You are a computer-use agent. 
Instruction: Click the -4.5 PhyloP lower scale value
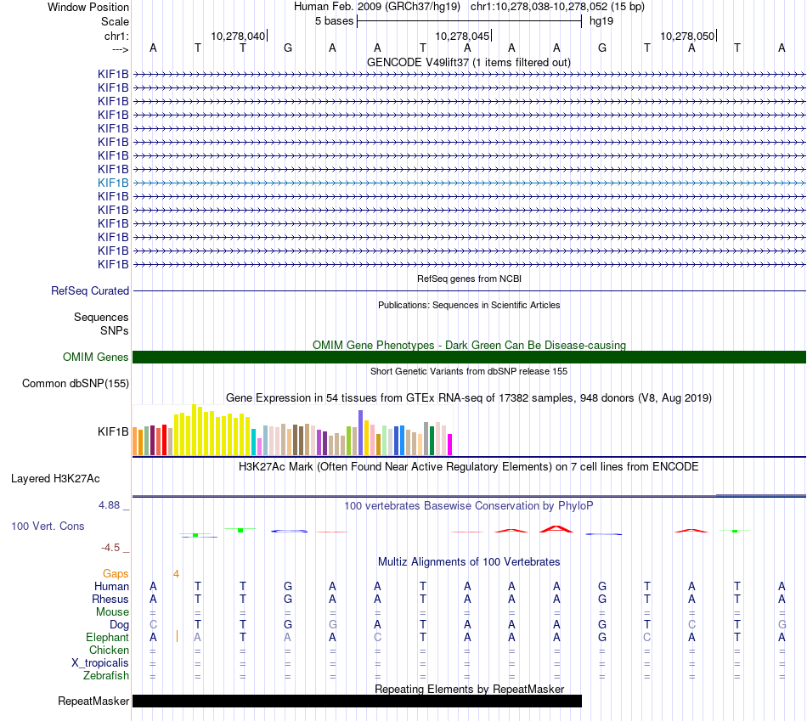[110, 548]
